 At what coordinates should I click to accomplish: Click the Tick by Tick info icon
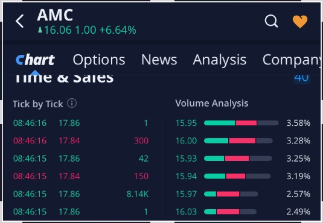[72, 103]
